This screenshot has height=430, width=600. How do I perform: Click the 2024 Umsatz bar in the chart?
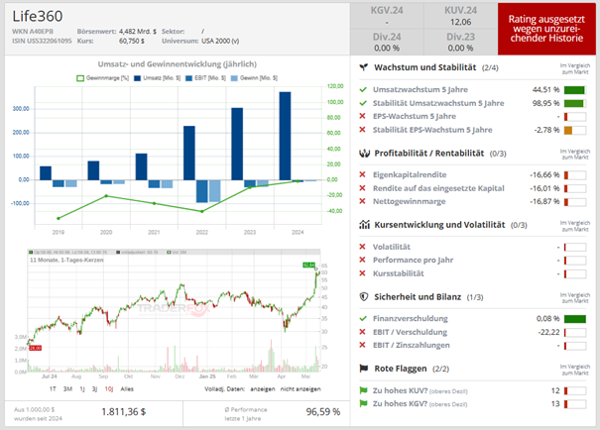coord(285,136)
